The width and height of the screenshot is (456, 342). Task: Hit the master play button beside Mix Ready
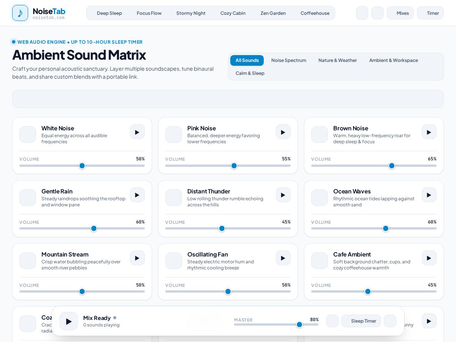69,321
